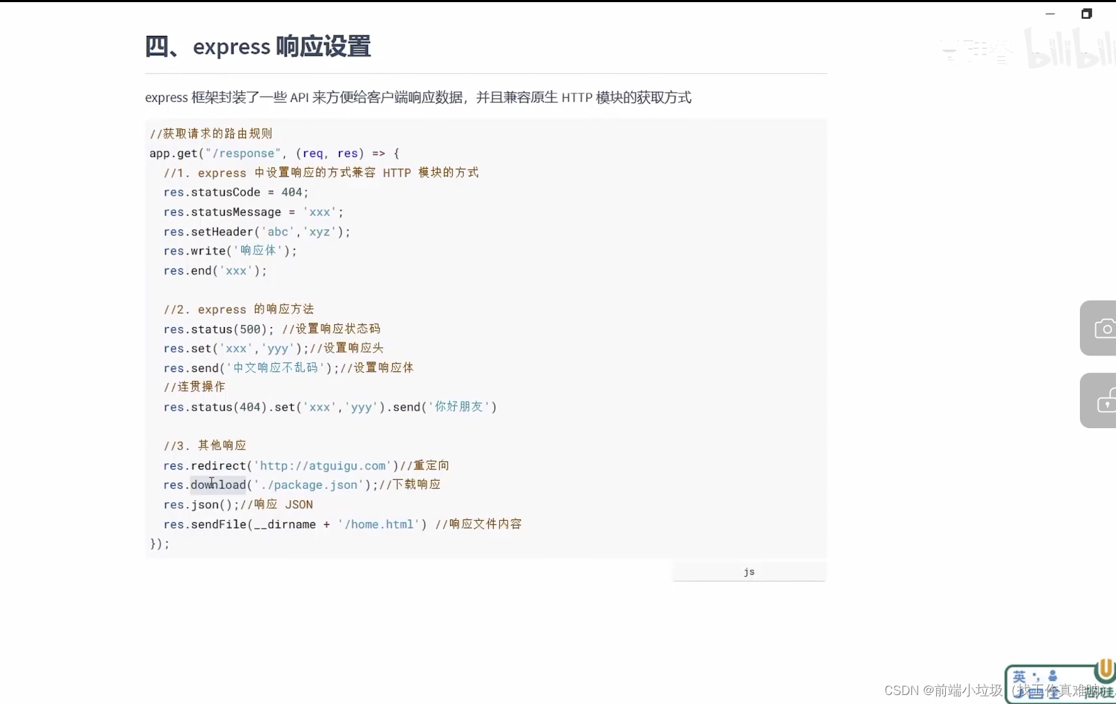Open the js language label below code block
The image size is (1116, 704).
(749, 571)
